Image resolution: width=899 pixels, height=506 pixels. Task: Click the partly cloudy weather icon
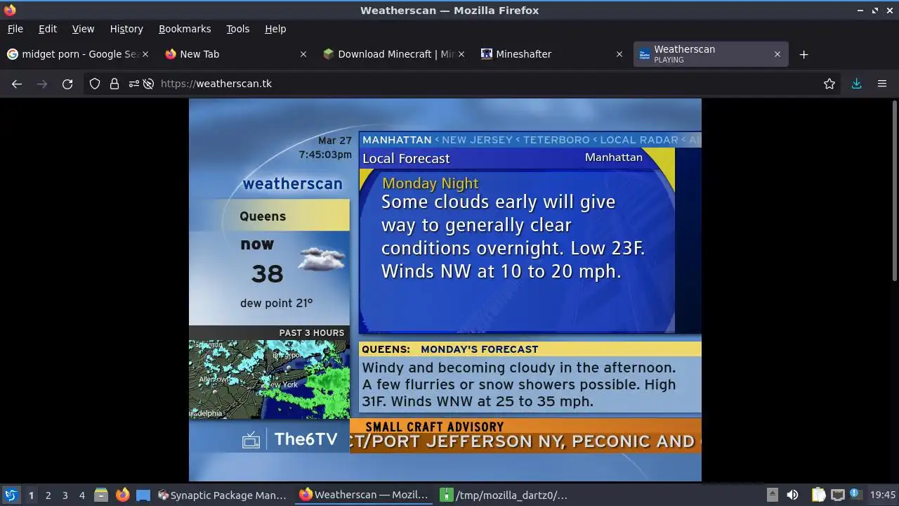click(x=322, y=259)
